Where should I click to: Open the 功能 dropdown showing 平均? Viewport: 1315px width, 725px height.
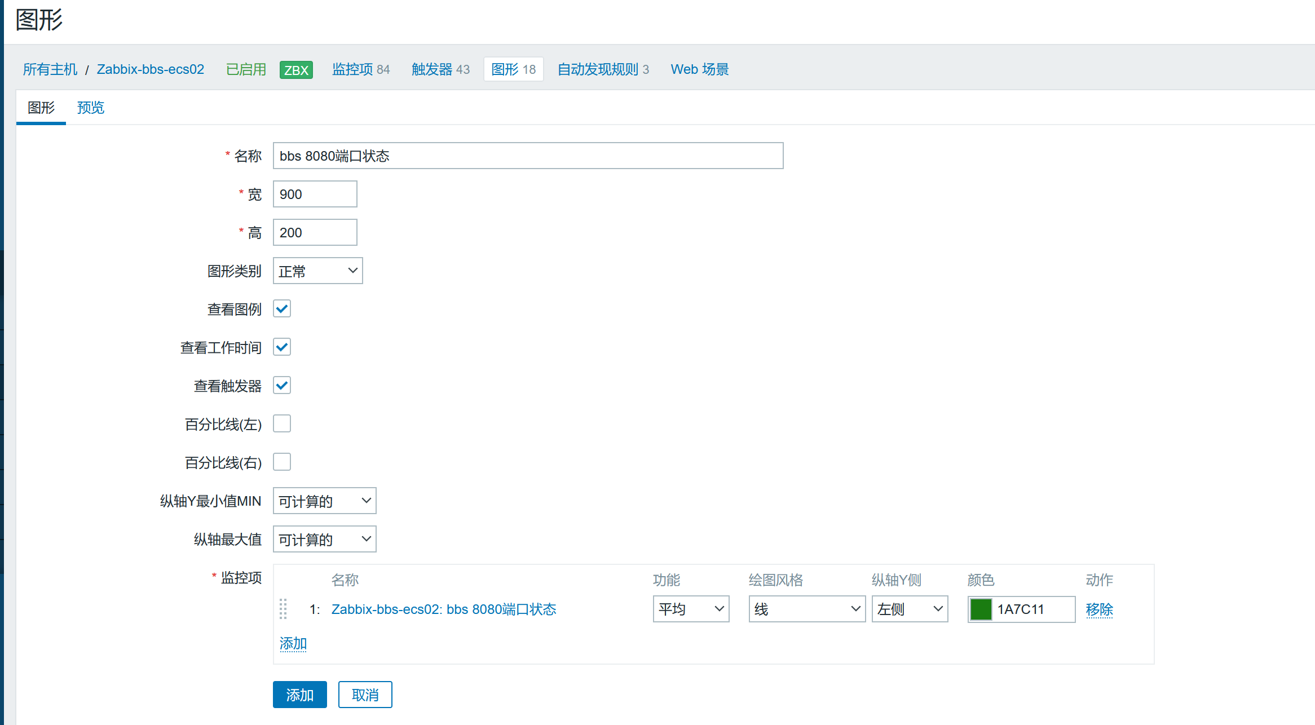(x=691, y=609)
